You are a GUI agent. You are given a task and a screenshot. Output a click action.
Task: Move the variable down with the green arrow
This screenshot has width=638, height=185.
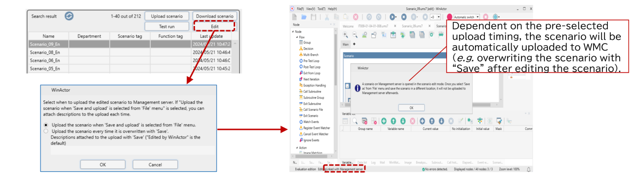click(403, 121)
